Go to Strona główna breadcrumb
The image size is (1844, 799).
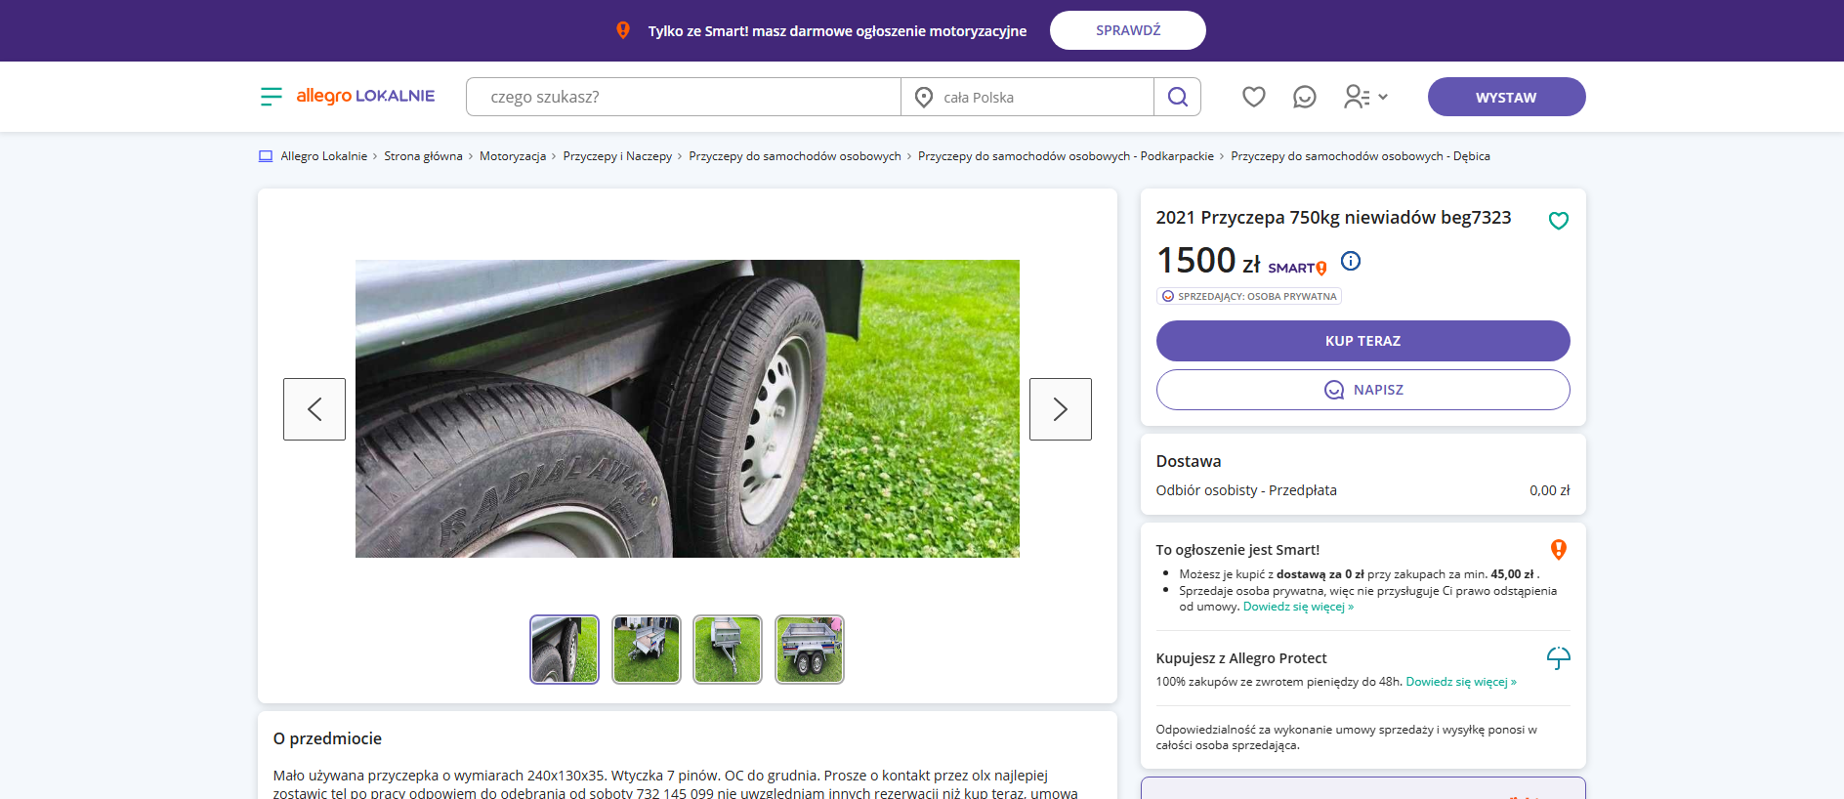[423, 156]
